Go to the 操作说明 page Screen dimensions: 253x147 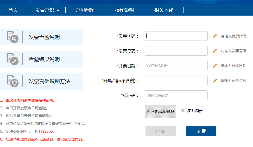pos(124,10)
